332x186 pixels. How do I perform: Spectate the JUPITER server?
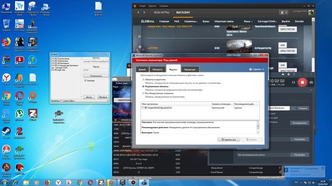[287, 51]
